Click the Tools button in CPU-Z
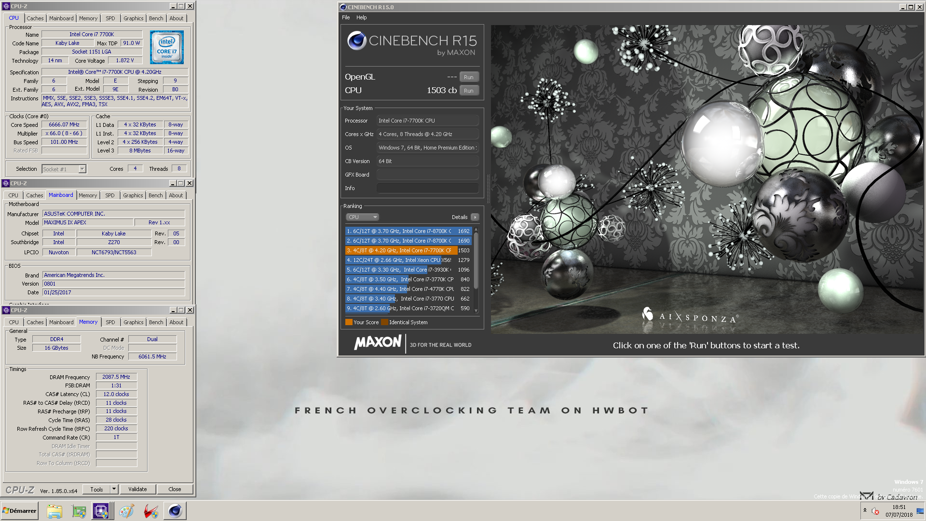This screenshot has width=926, height=521. (x=96, y=489)
